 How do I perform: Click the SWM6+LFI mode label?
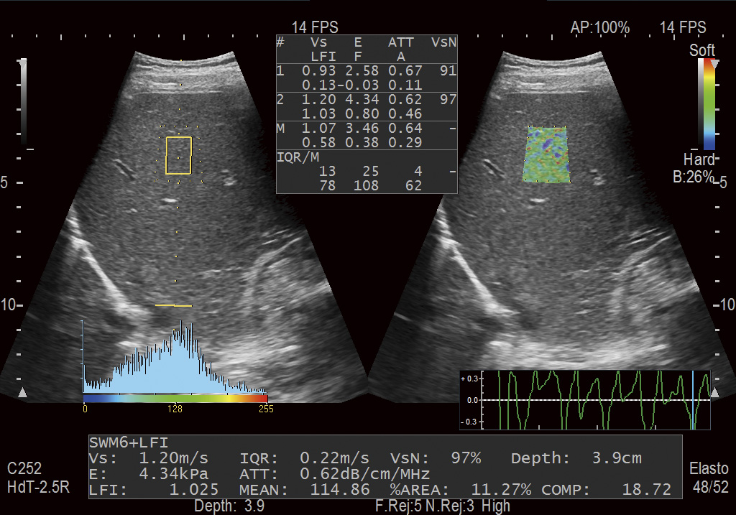128,442
